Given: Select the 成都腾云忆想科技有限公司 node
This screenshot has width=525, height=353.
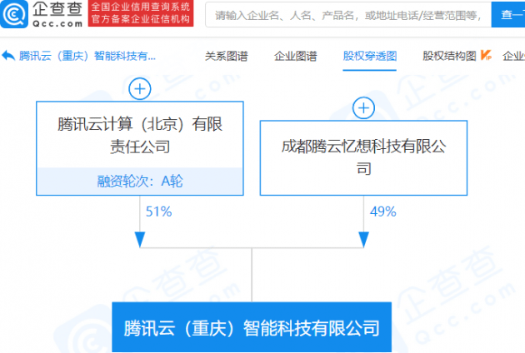Looking at the screenshot, I should coord(363,157).
